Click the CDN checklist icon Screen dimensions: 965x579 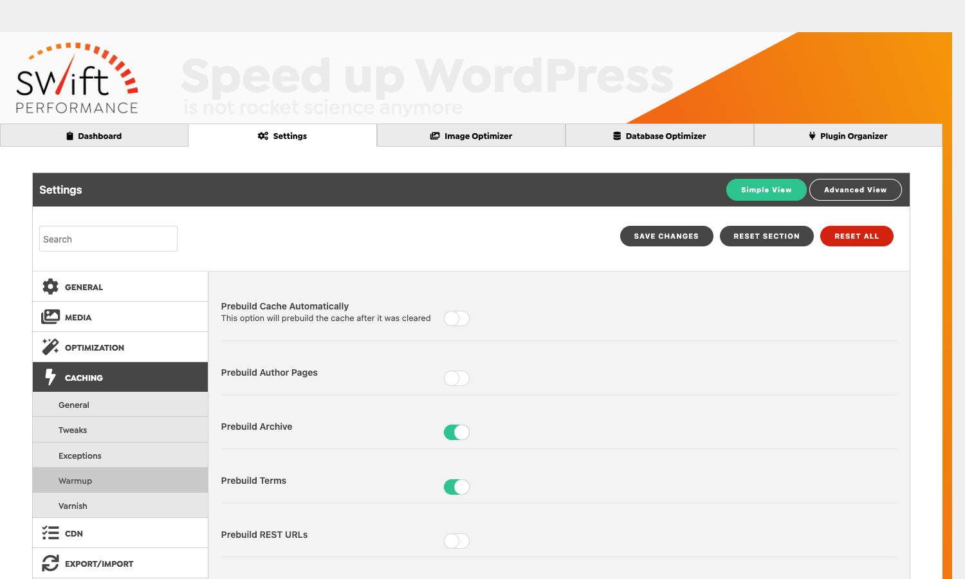point(50,533)
